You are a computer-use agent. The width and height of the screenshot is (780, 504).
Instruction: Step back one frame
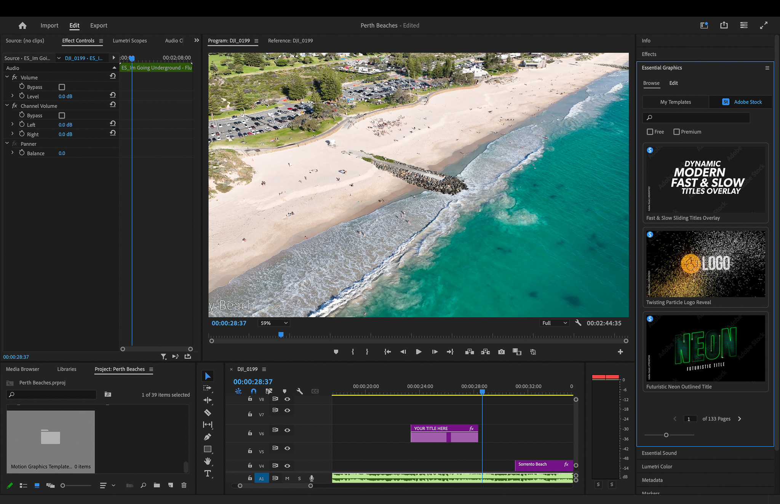[403, 352]
